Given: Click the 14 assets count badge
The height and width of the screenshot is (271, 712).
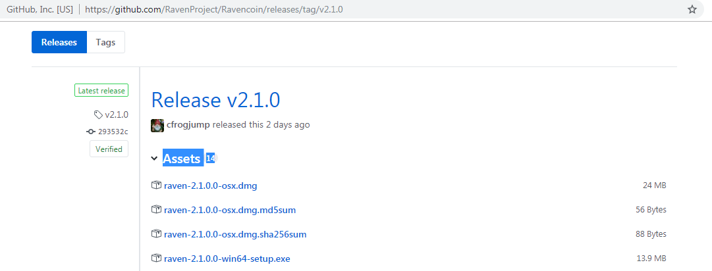Looking at the screenshot, I should (x=210, y=159).
